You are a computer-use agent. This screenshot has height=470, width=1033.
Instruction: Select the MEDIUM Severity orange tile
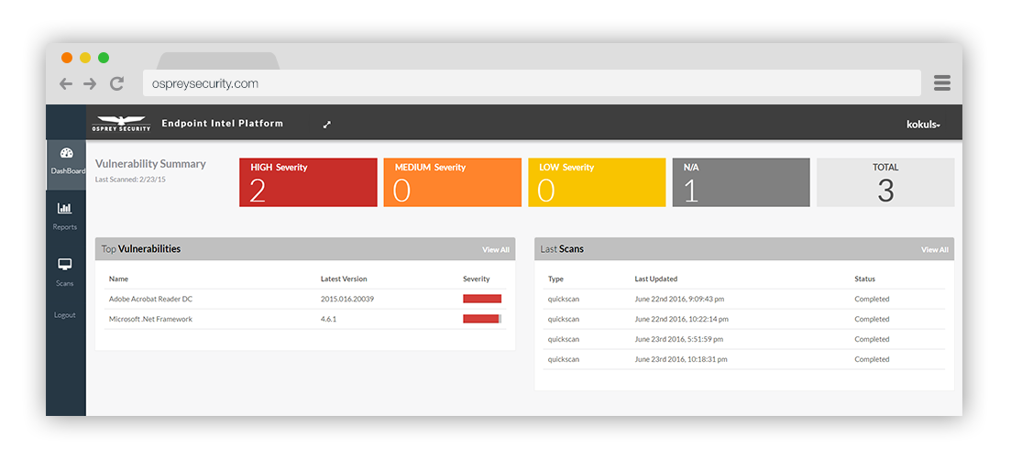click(452, 182)
